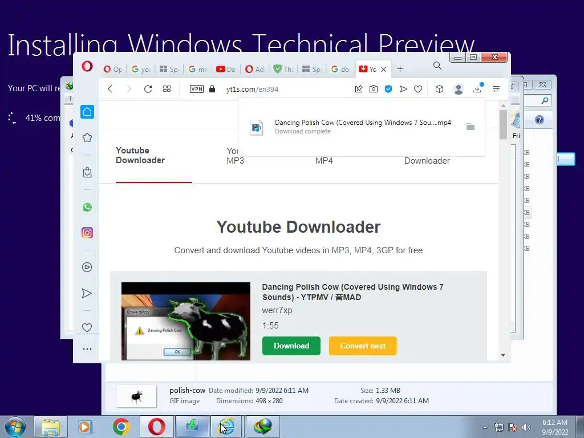Click the search magnifier in the background Explorer window

(545, 100)
